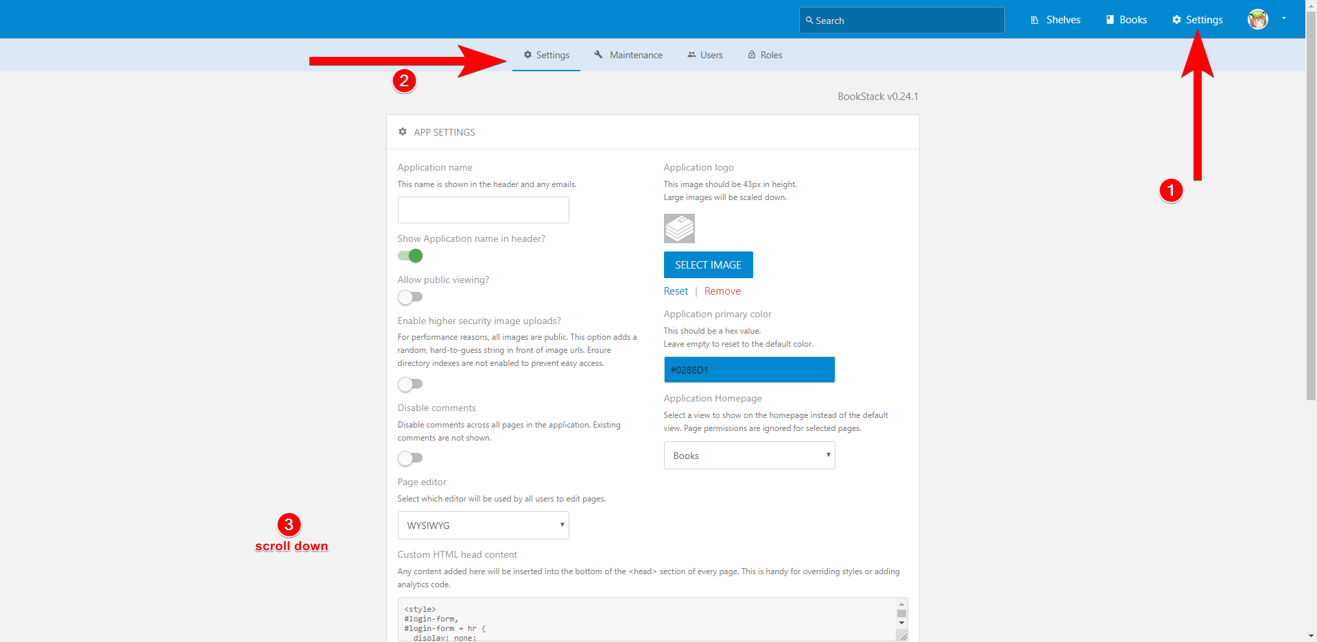This screenshot has width=1317, height=642.
Task: Select the primary color hex field #0288D1
Action: (x=749, y=369)
